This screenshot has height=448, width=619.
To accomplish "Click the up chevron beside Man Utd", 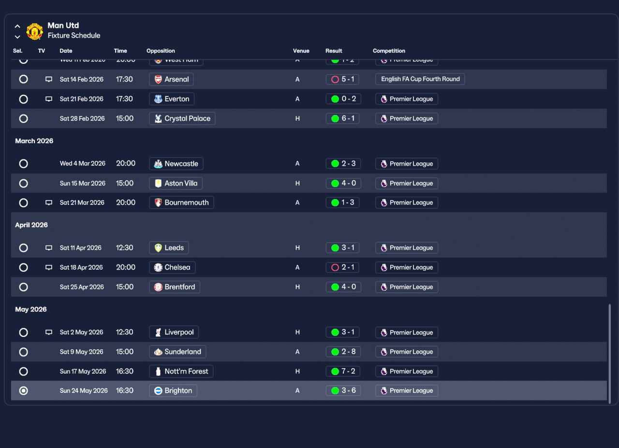I will point(17,27).
